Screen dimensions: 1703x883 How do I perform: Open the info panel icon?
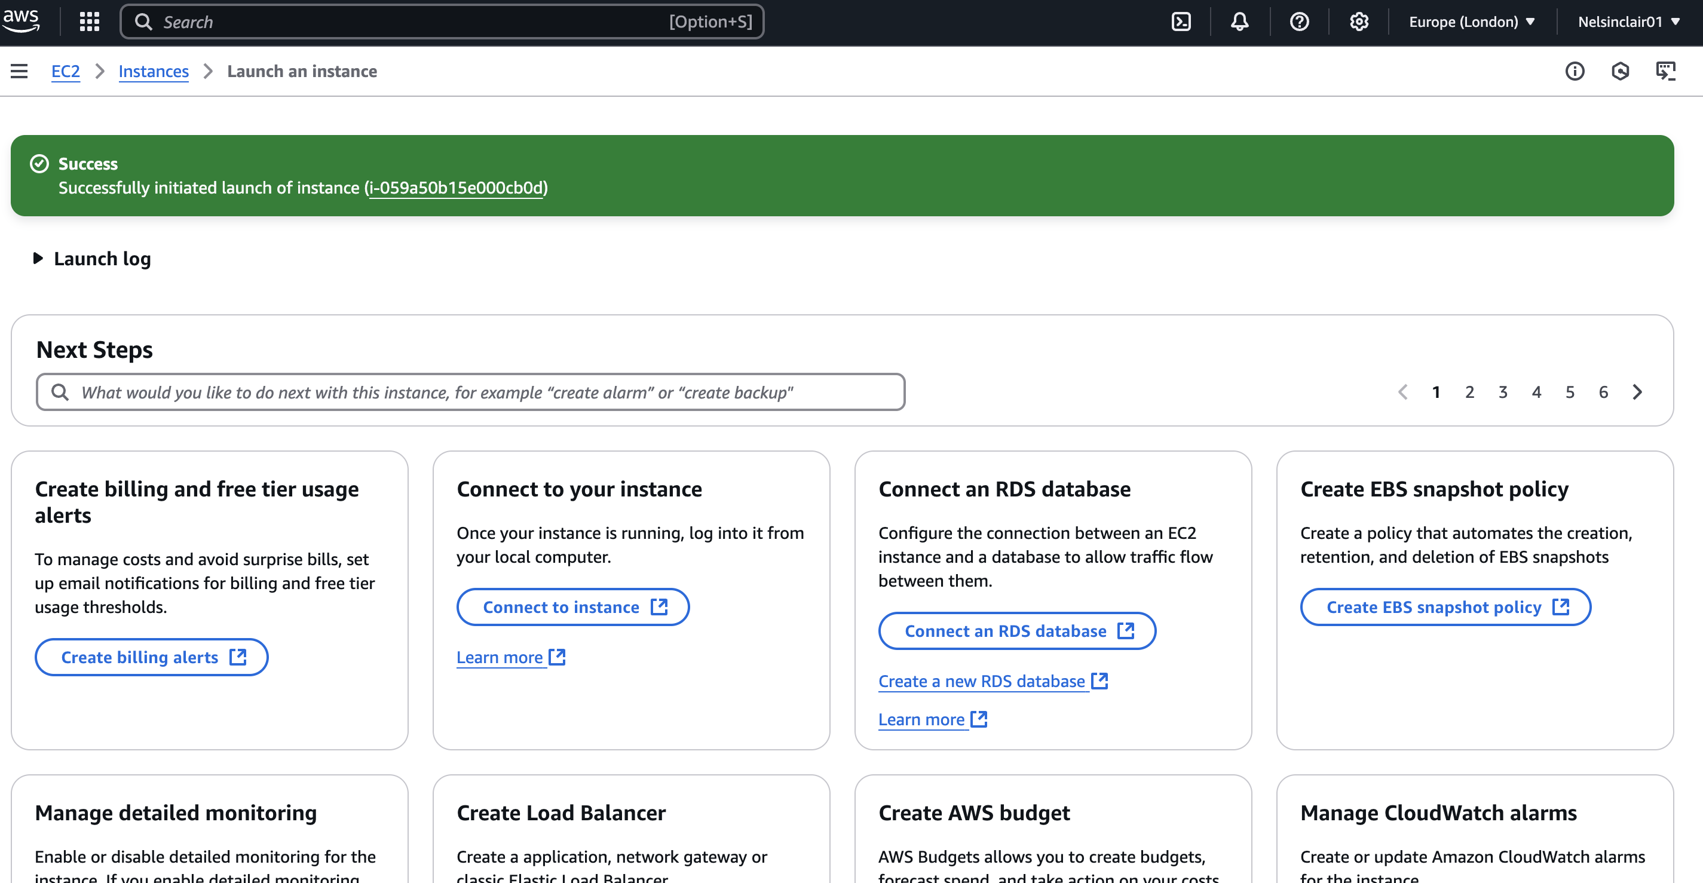[x=1575, y=70]
